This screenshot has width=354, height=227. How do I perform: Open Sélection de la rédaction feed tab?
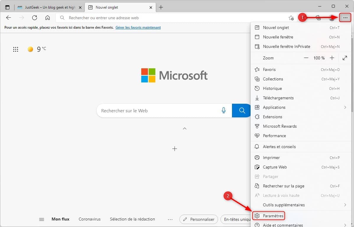pos(132,219)
